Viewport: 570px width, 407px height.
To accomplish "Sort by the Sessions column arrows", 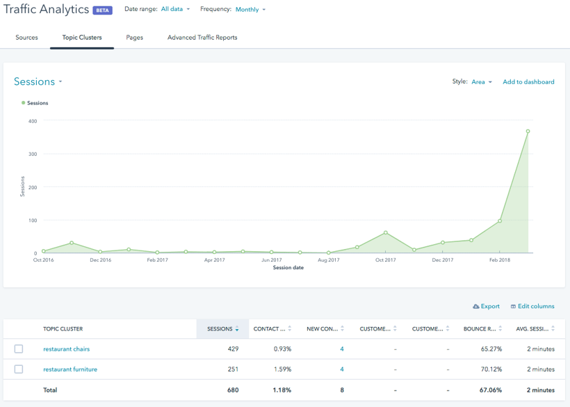I will [237, 329].
